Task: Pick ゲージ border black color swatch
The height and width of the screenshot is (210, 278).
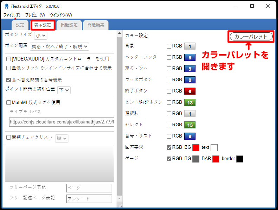Action: click(240, 159)
